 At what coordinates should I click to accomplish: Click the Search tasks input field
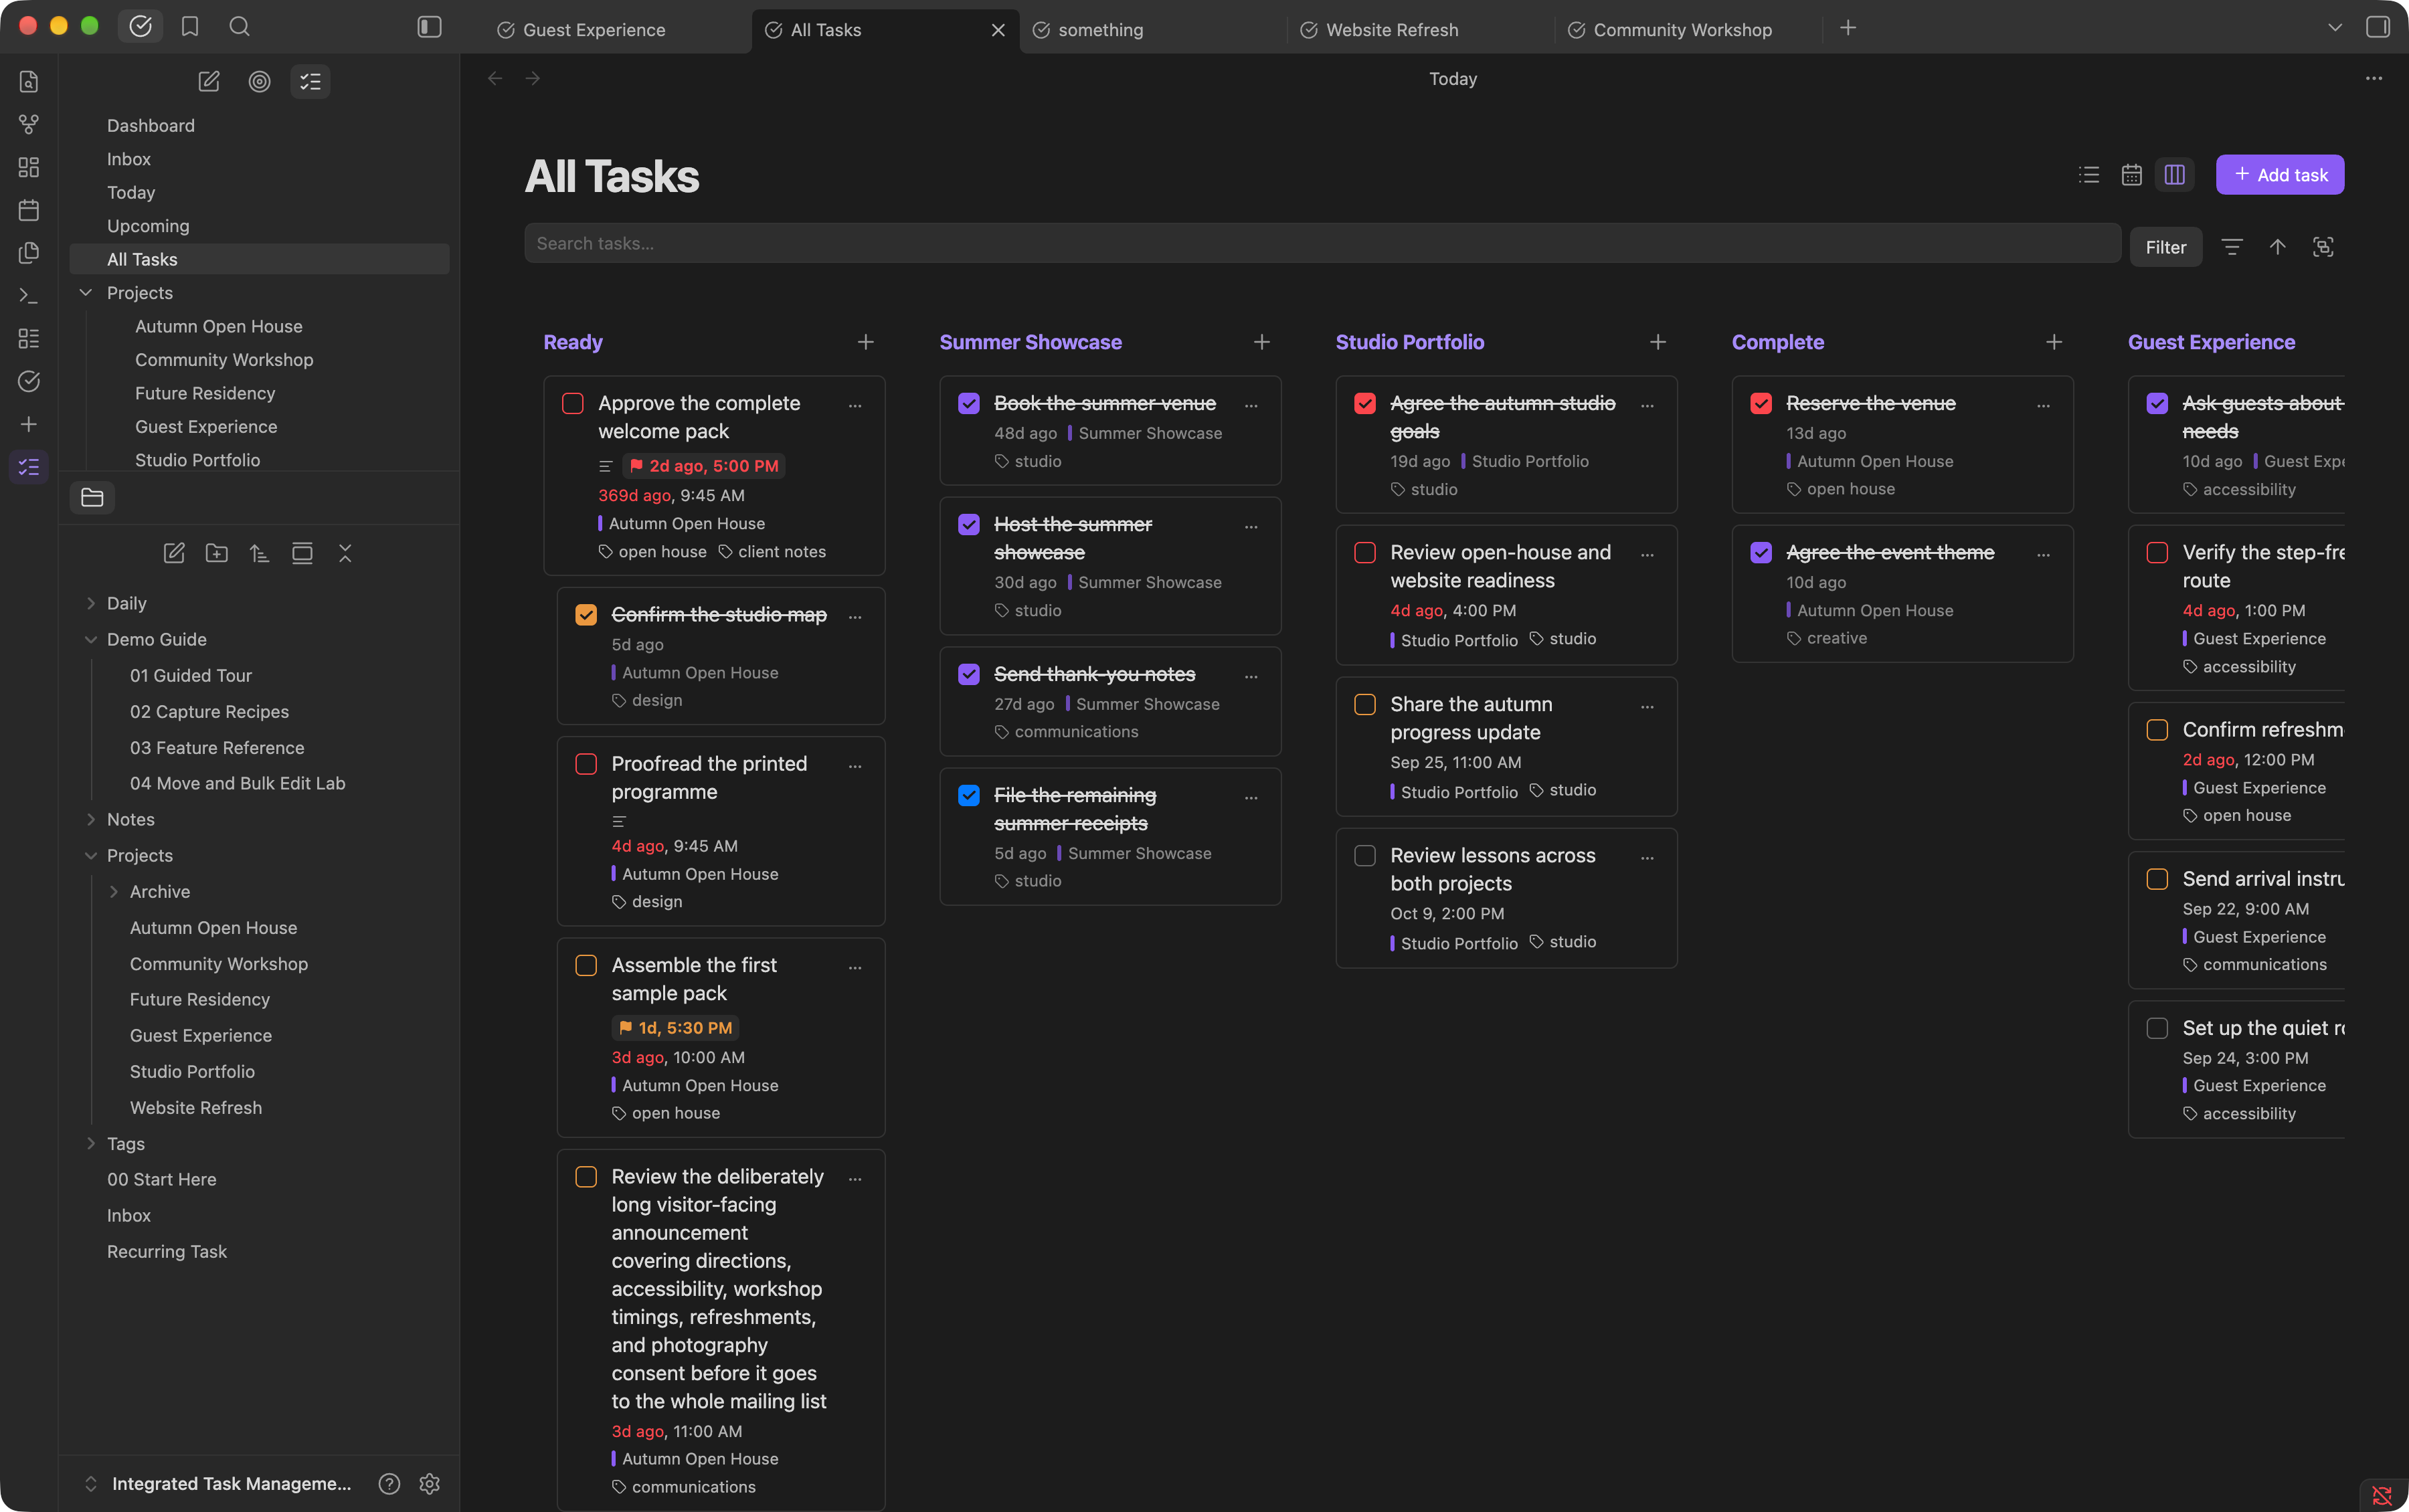click(x=1322, y=243)
